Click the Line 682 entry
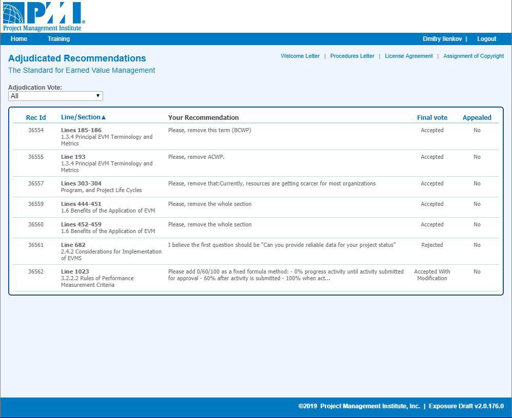Viewport: 512px width, 418px height. (x=73, y=245)
